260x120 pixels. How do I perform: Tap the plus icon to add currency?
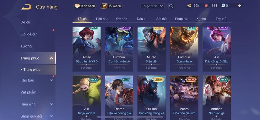[x=239, y=6]
